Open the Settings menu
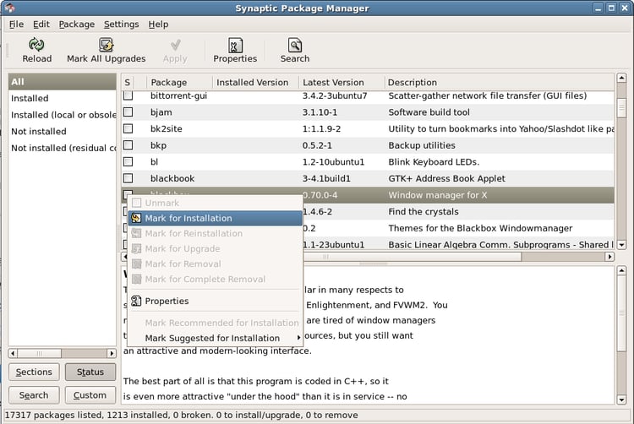634x424 pixels. pyautogui.click(x=121, y=24)
